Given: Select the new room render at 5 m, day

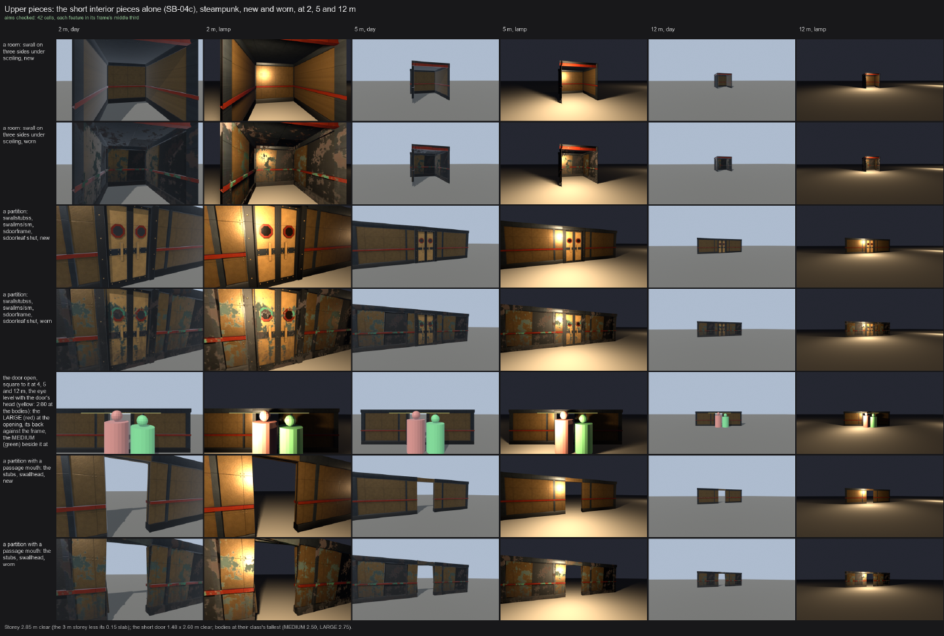Looking at the screenshot, I should [x=425, y=80].
